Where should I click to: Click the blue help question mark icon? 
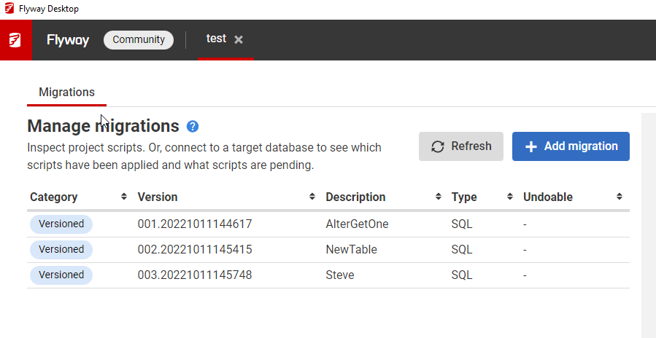[193, 126]
